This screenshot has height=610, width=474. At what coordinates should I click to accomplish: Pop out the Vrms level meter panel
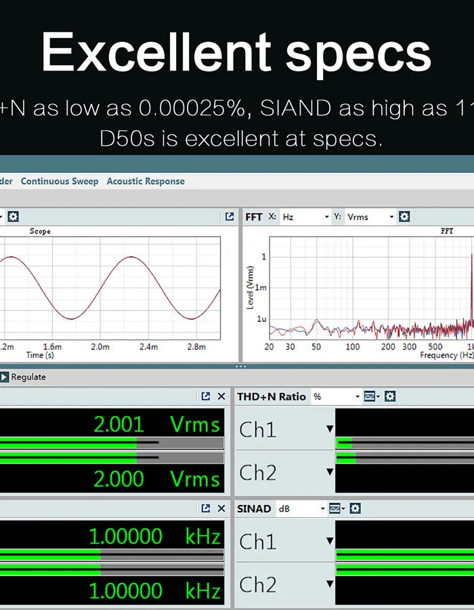pyautogui.click(x=206, y=396)
